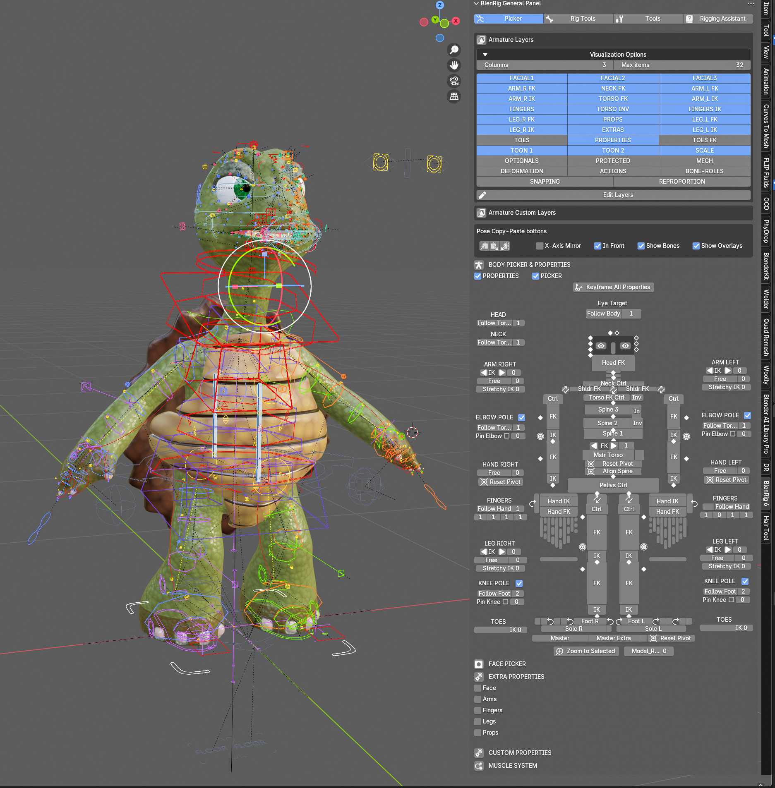
Task: Switch to the Picker tab
Action: [x=509, y=19]
